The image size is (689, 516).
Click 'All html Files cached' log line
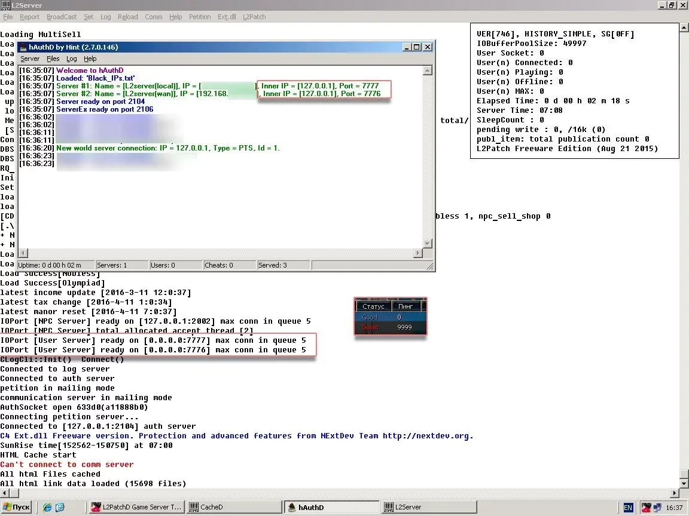point(50,474)
